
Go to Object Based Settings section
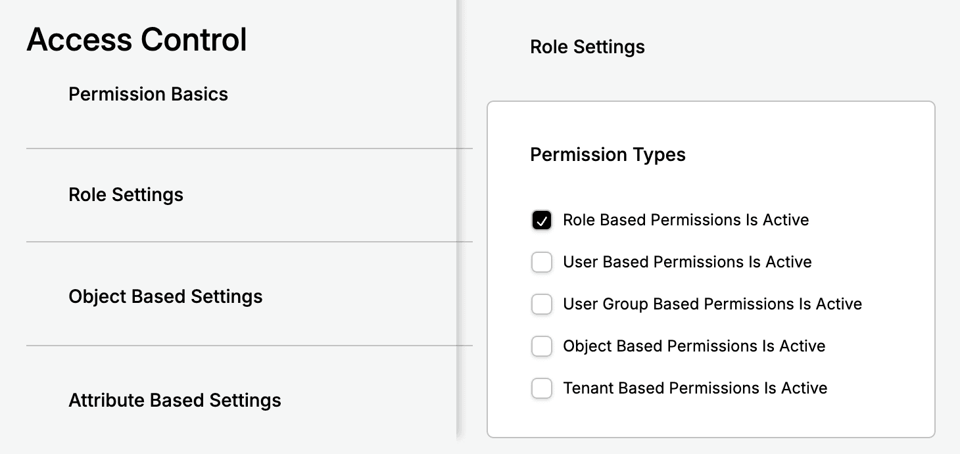point(165,296)
